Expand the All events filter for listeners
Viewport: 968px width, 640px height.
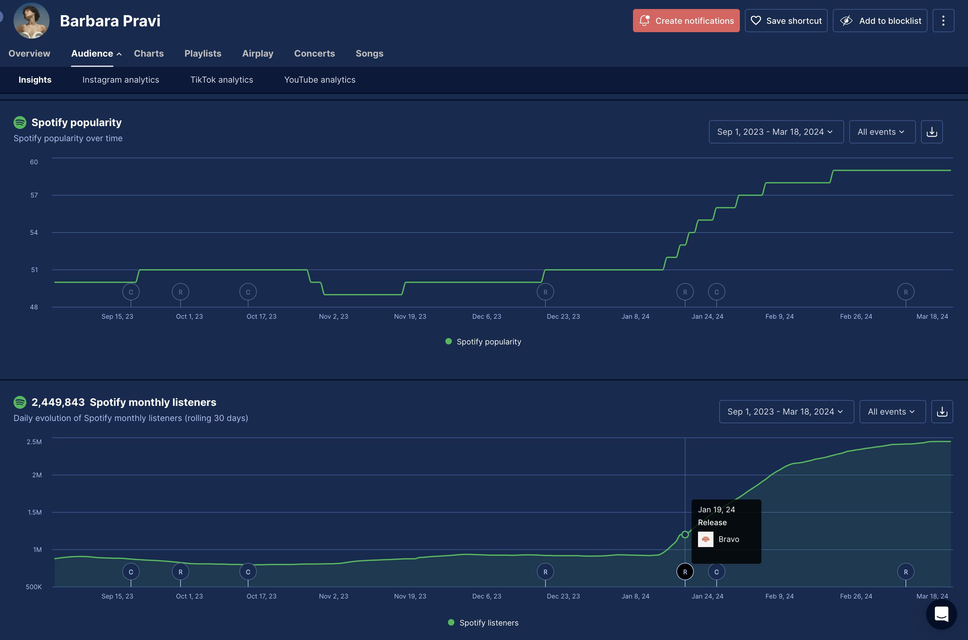pyautogui.click(x=892, y=411)
